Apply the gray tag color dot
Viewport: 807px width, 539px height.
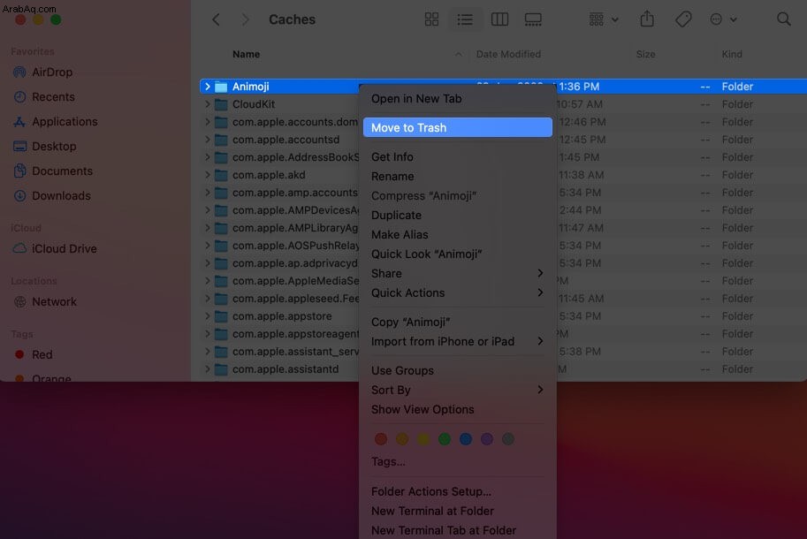[x=508, y=438]
